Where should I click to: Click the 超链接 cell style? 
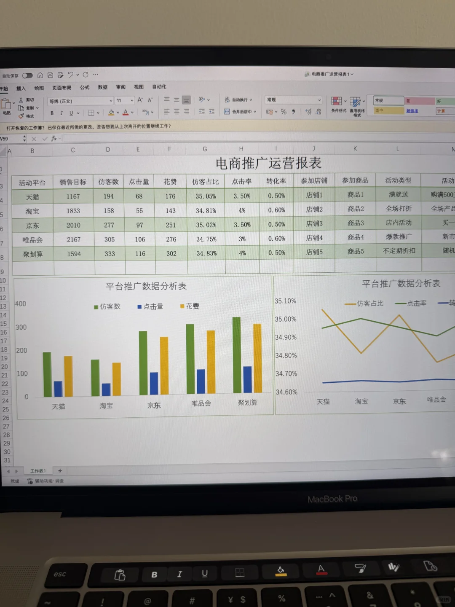pos(412,110)
